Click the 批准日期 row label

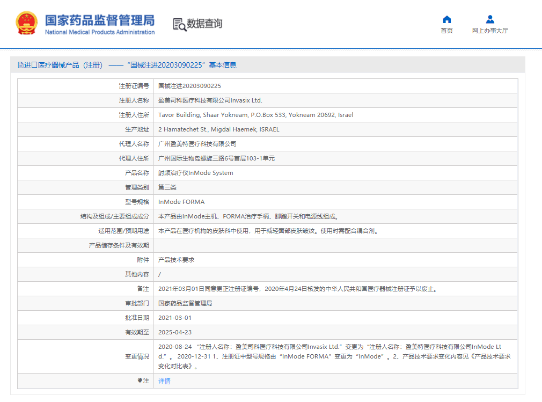pos(137,318)
